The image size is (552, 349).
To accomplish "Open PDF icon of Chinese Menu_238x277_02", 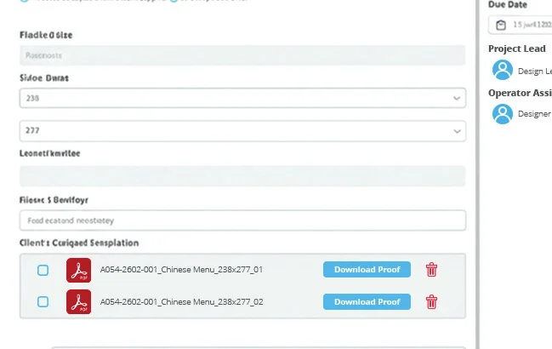I will pyautogui.click(x=78, y=302).
